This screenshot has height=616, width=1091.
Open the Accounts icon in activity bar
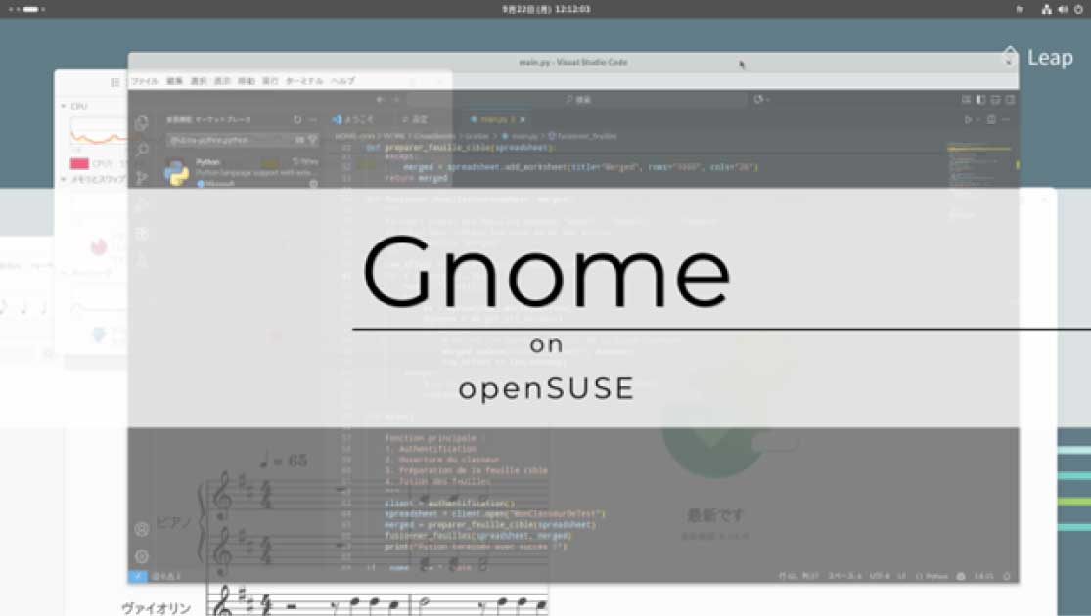click(x=142, y=529)
